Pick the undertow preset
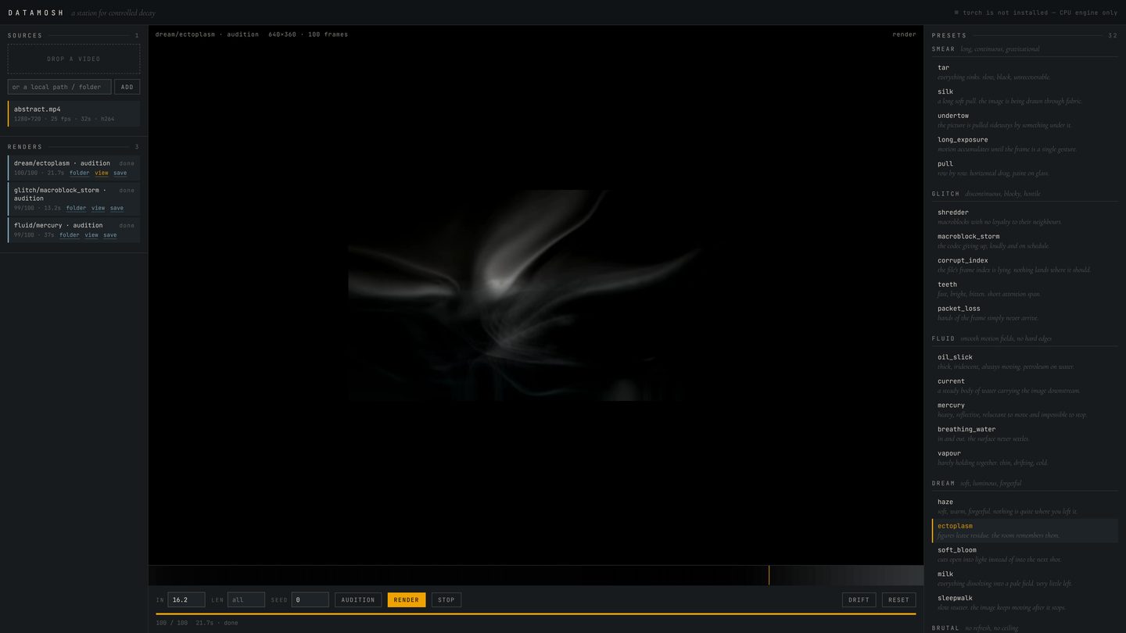 coord(1025,120)
